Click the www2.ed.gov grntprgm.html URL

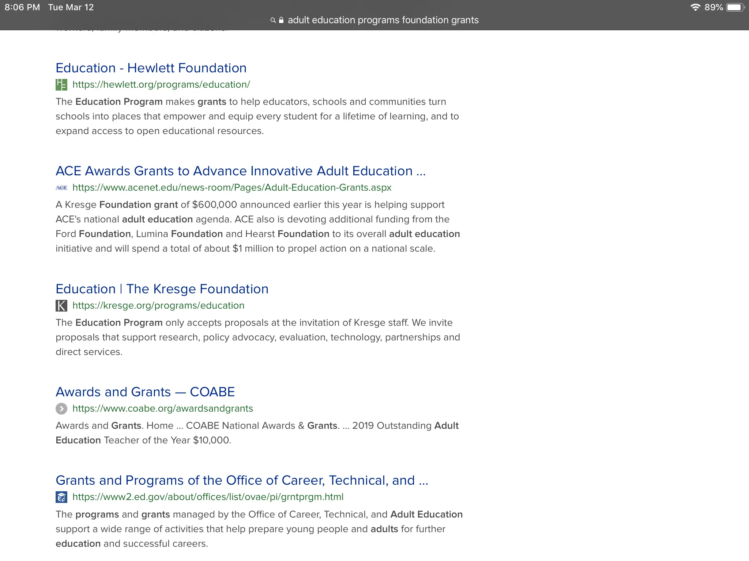click(208, 497)
